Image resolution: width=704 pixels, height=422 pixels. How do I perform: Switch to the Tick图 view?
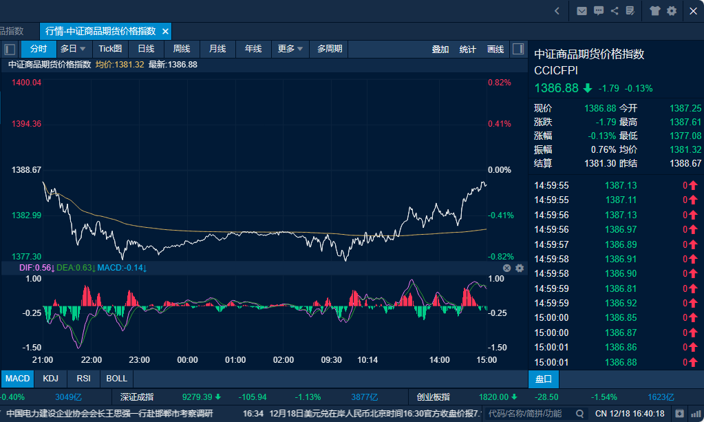[110, 49]
